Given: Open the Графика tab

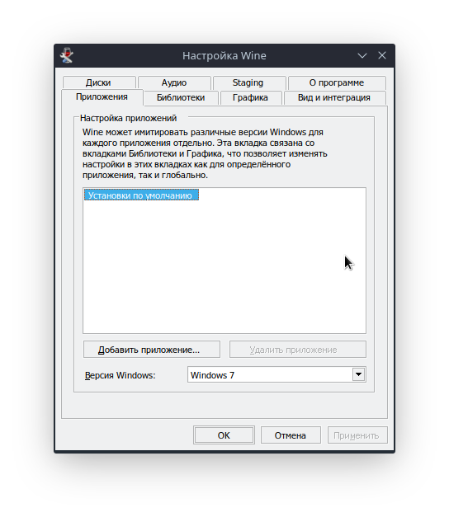Looking at the screenshot, I should click(251, 97).
